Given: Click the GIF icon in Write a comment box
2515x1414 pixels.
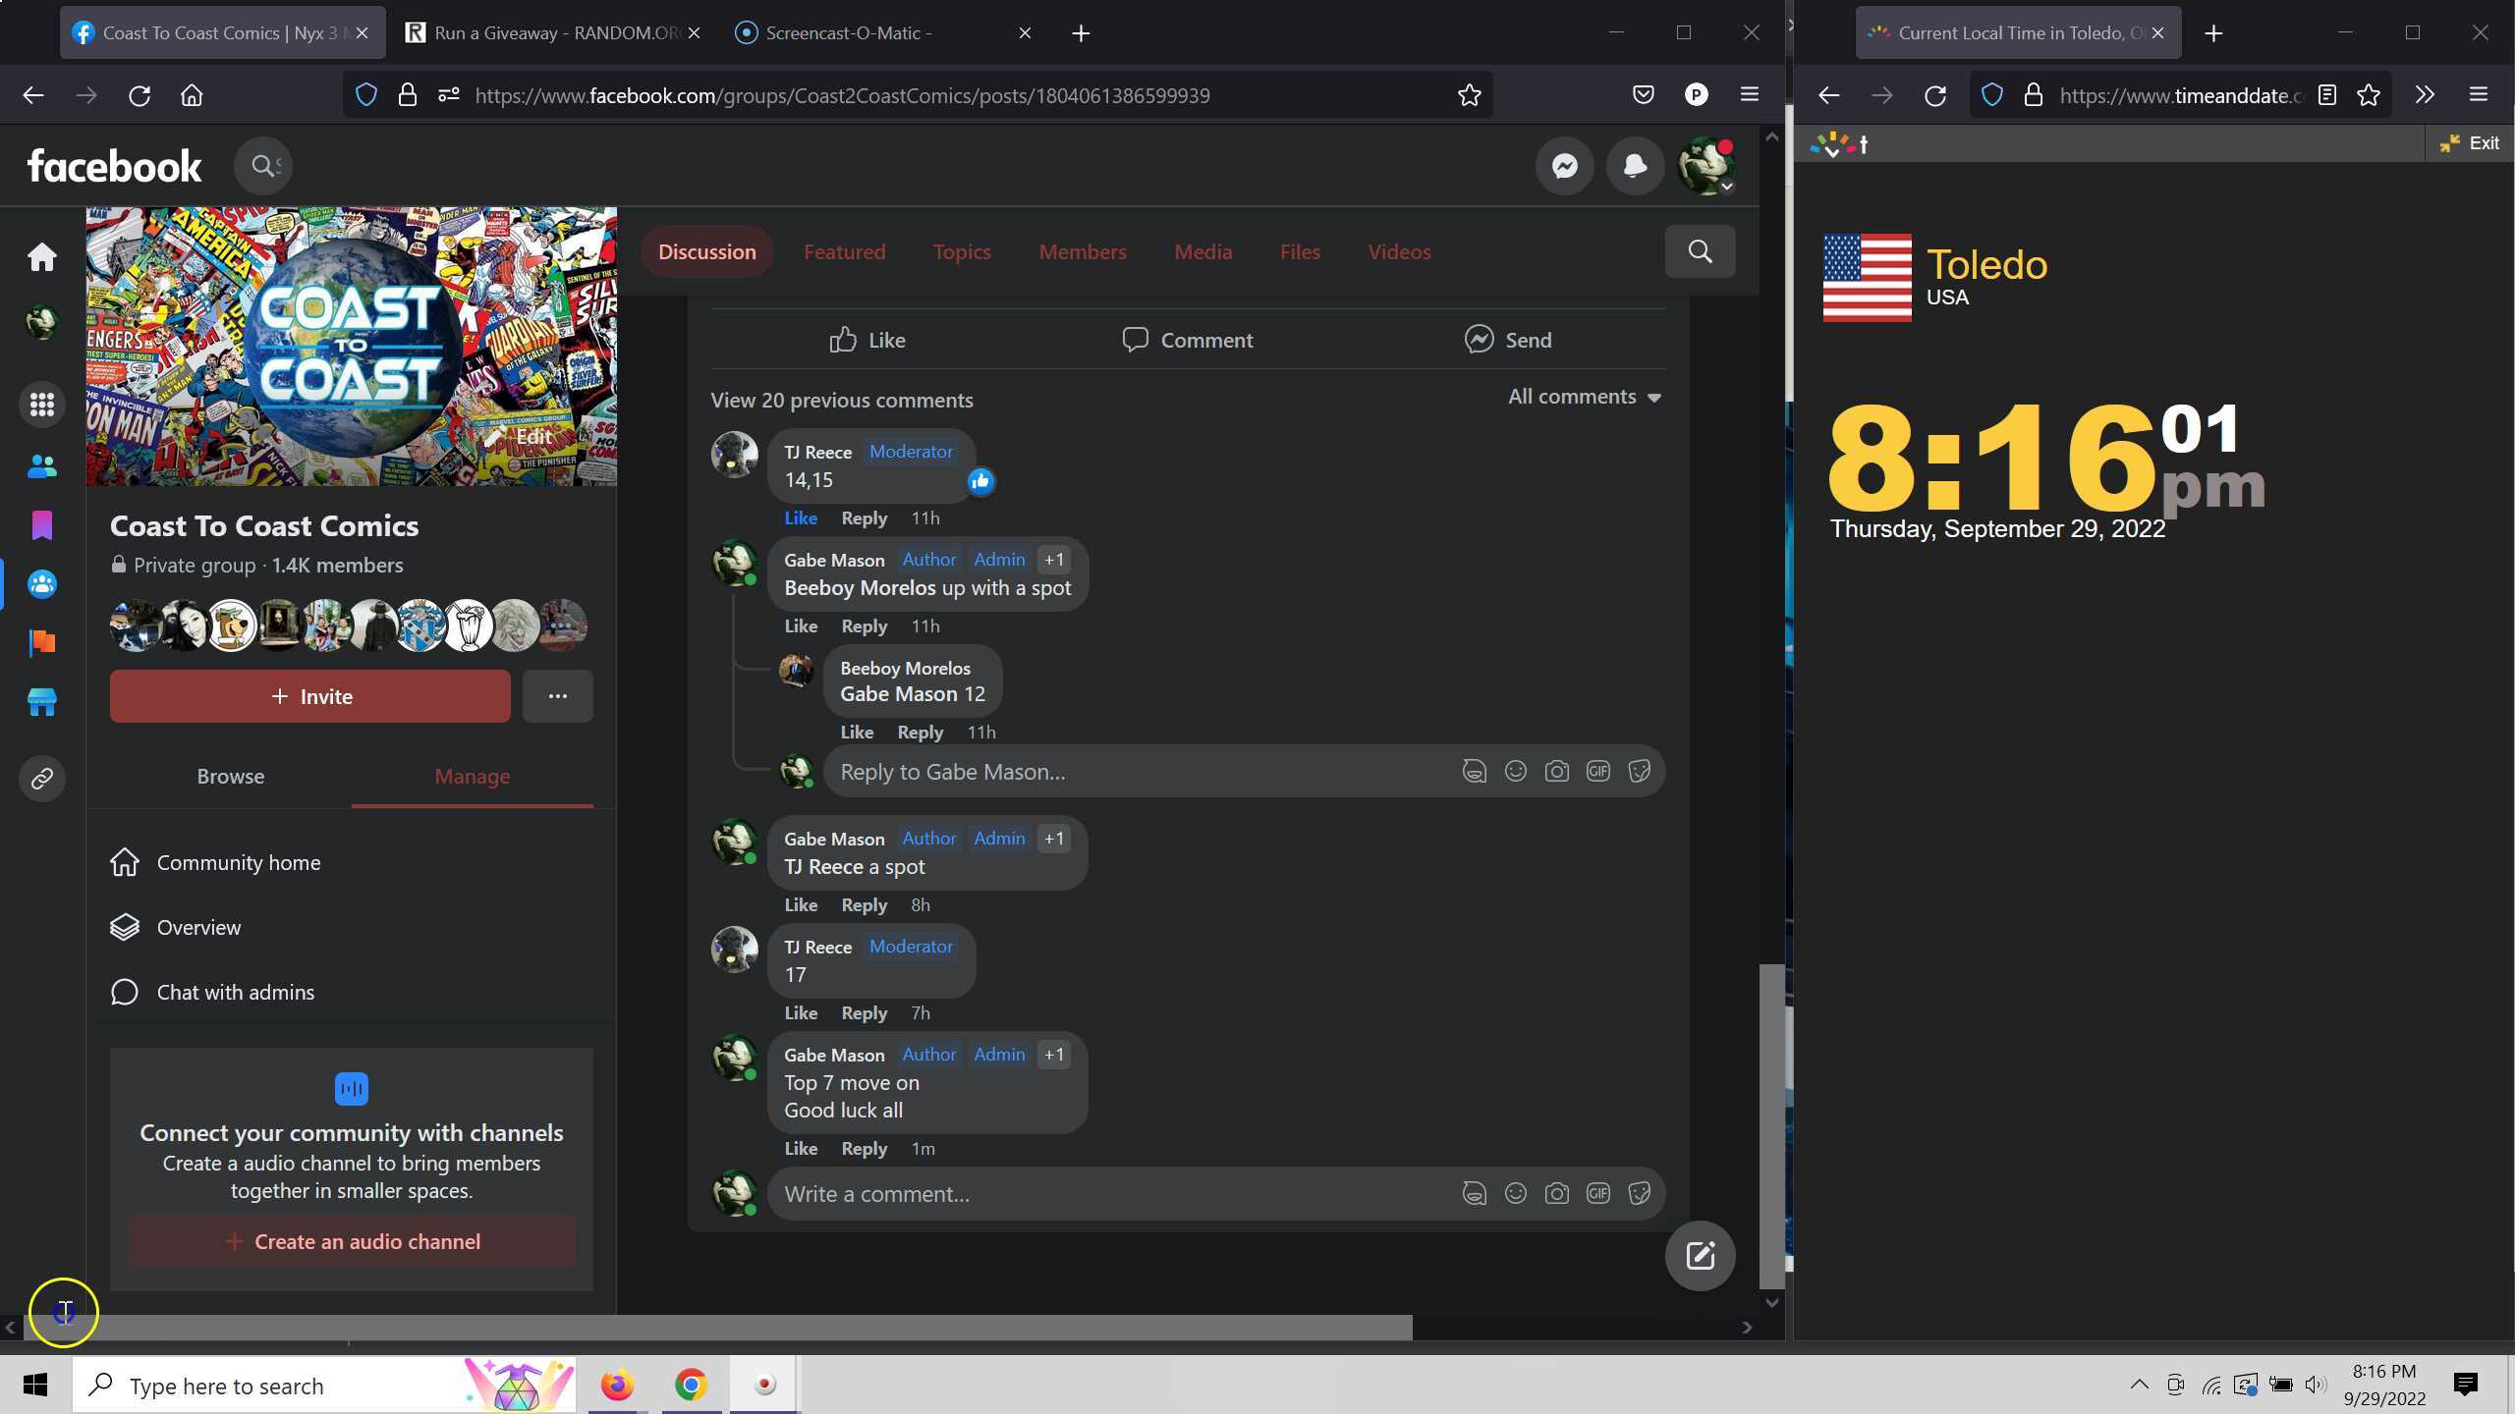Looking at the screenshot, I should point(1597,1194).
